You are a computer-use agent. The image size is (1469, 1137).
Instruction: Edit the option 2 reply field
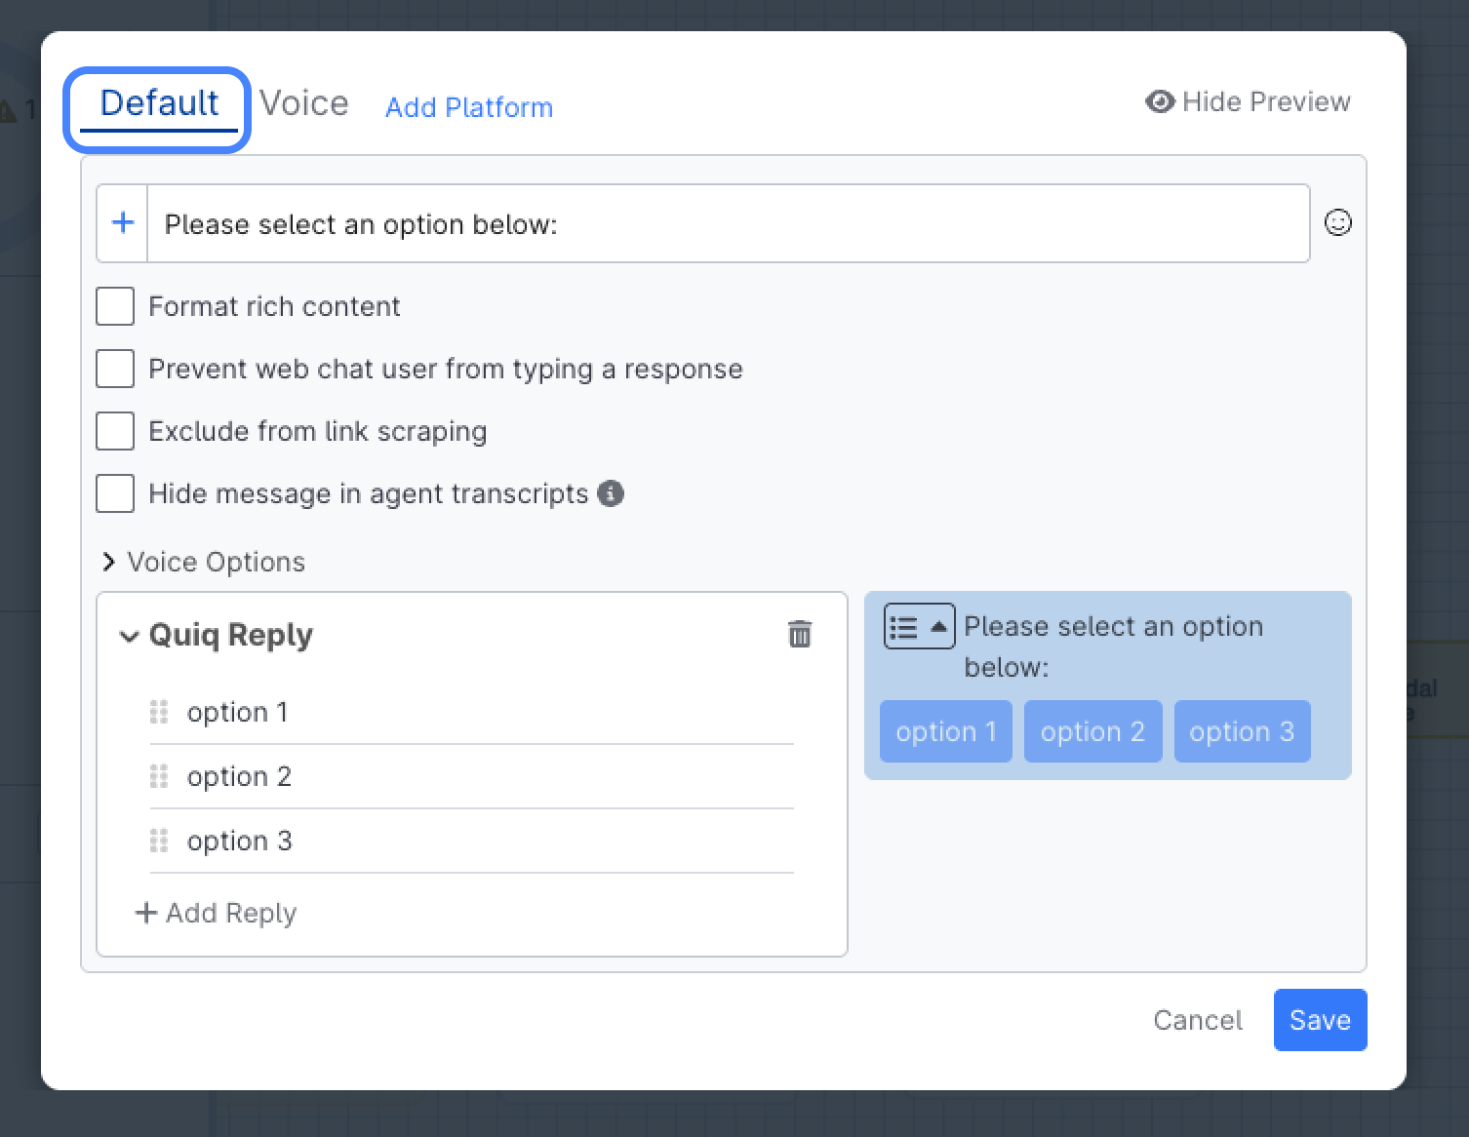click(490, 777)
